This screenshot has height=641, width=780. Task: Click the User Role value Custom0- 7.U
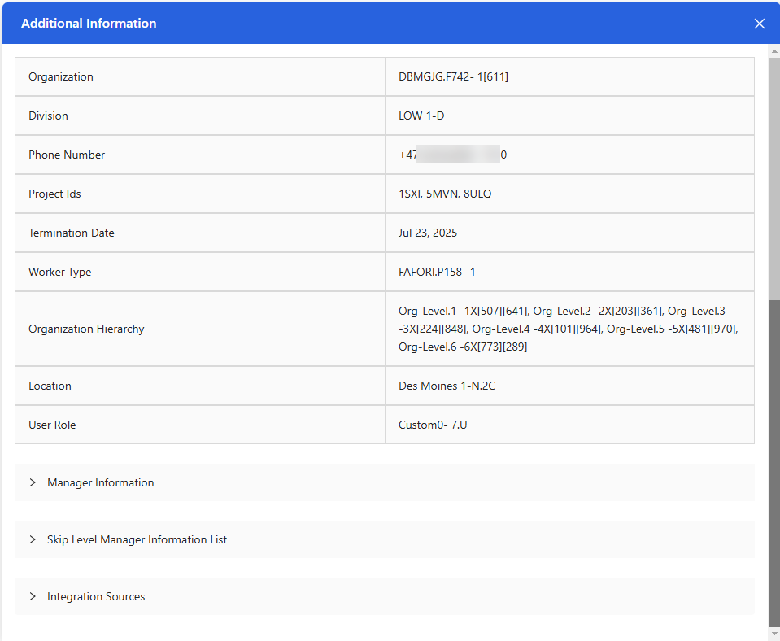[x=433, y=425]
